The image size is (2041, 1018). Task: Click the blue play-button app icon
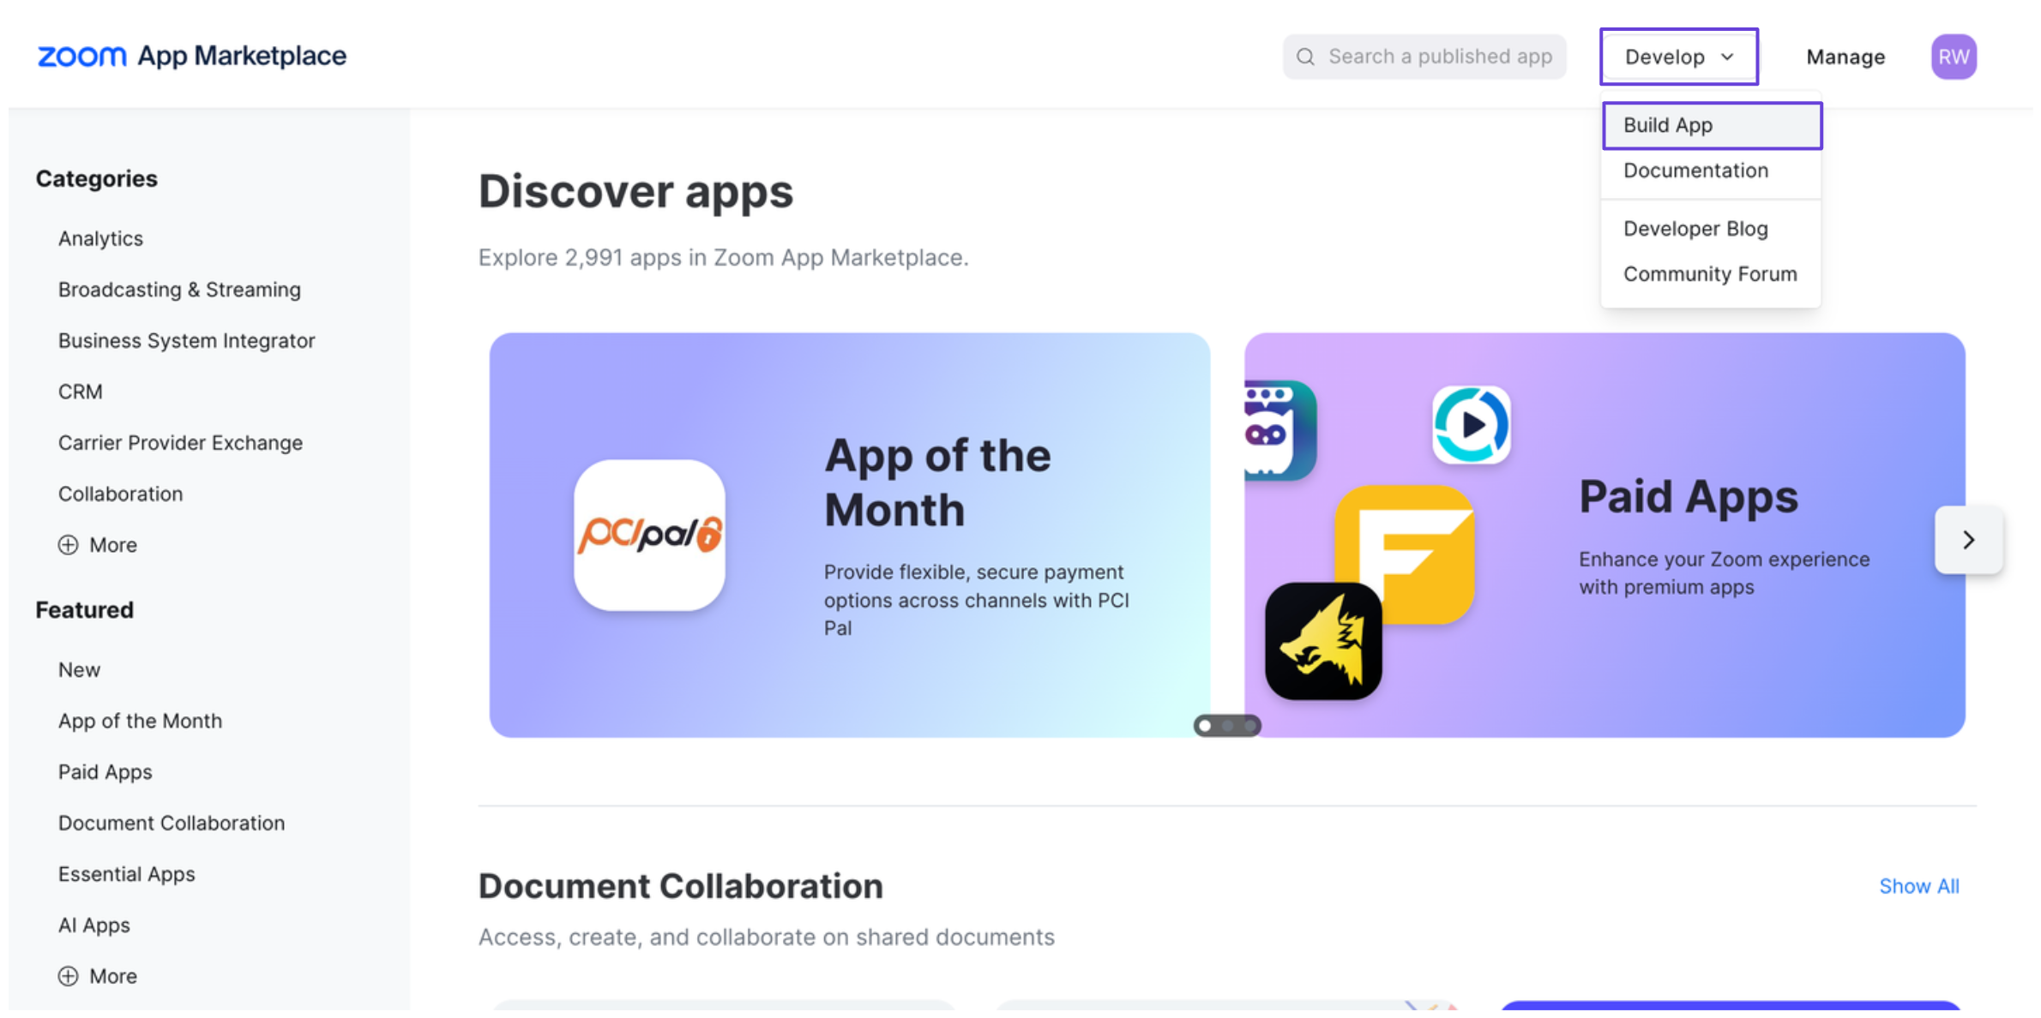tap(1472, 425)
